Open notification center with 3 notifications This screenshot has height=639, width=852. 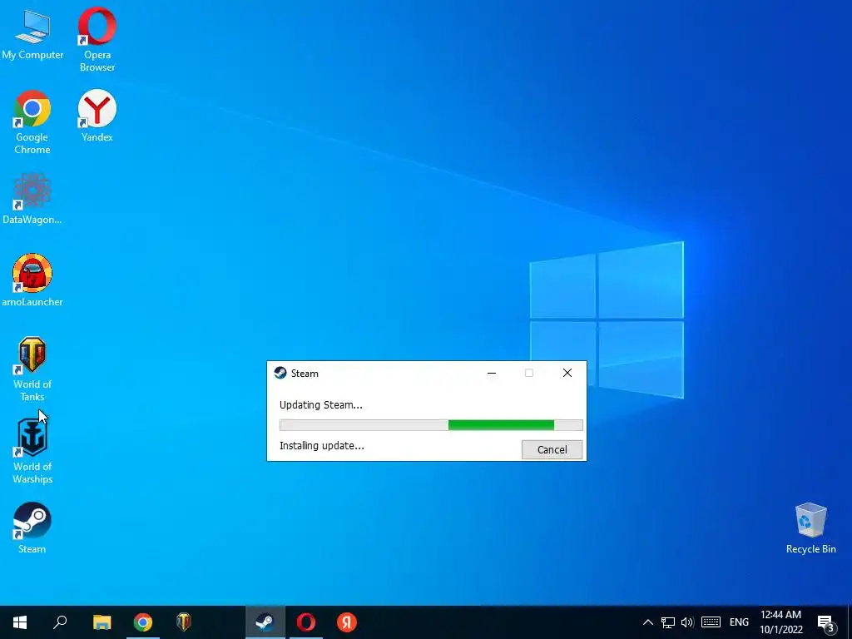pyautogui.click(x=826, y=623)
